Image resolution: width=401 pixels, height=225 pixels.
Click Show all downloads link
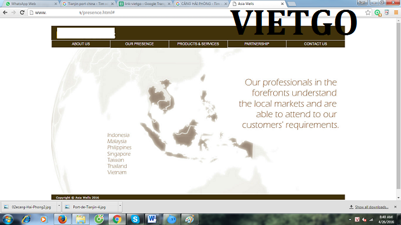(371, 207)
